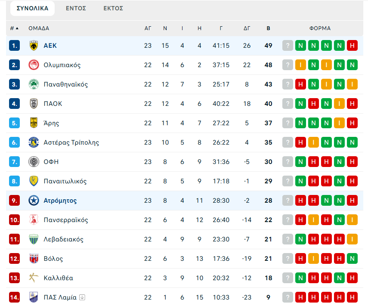This screenshot has width=368, height=306.
Task: Click the Παναθηναϊκός shamrock crest
Action: 34,84
